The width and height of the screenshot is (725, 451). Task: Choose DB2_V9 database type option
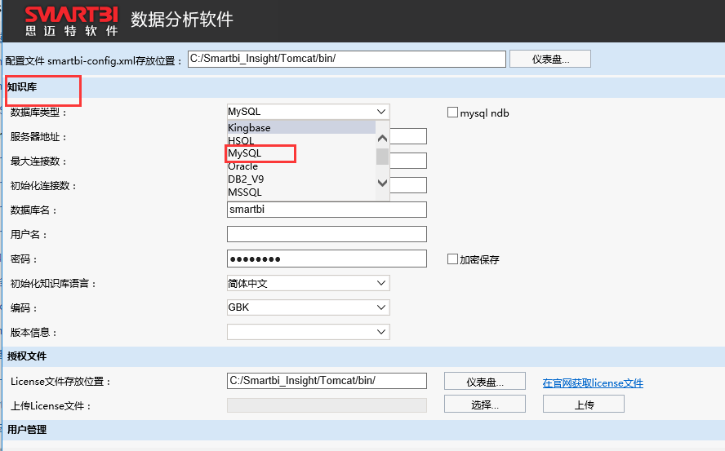point(301,179)
